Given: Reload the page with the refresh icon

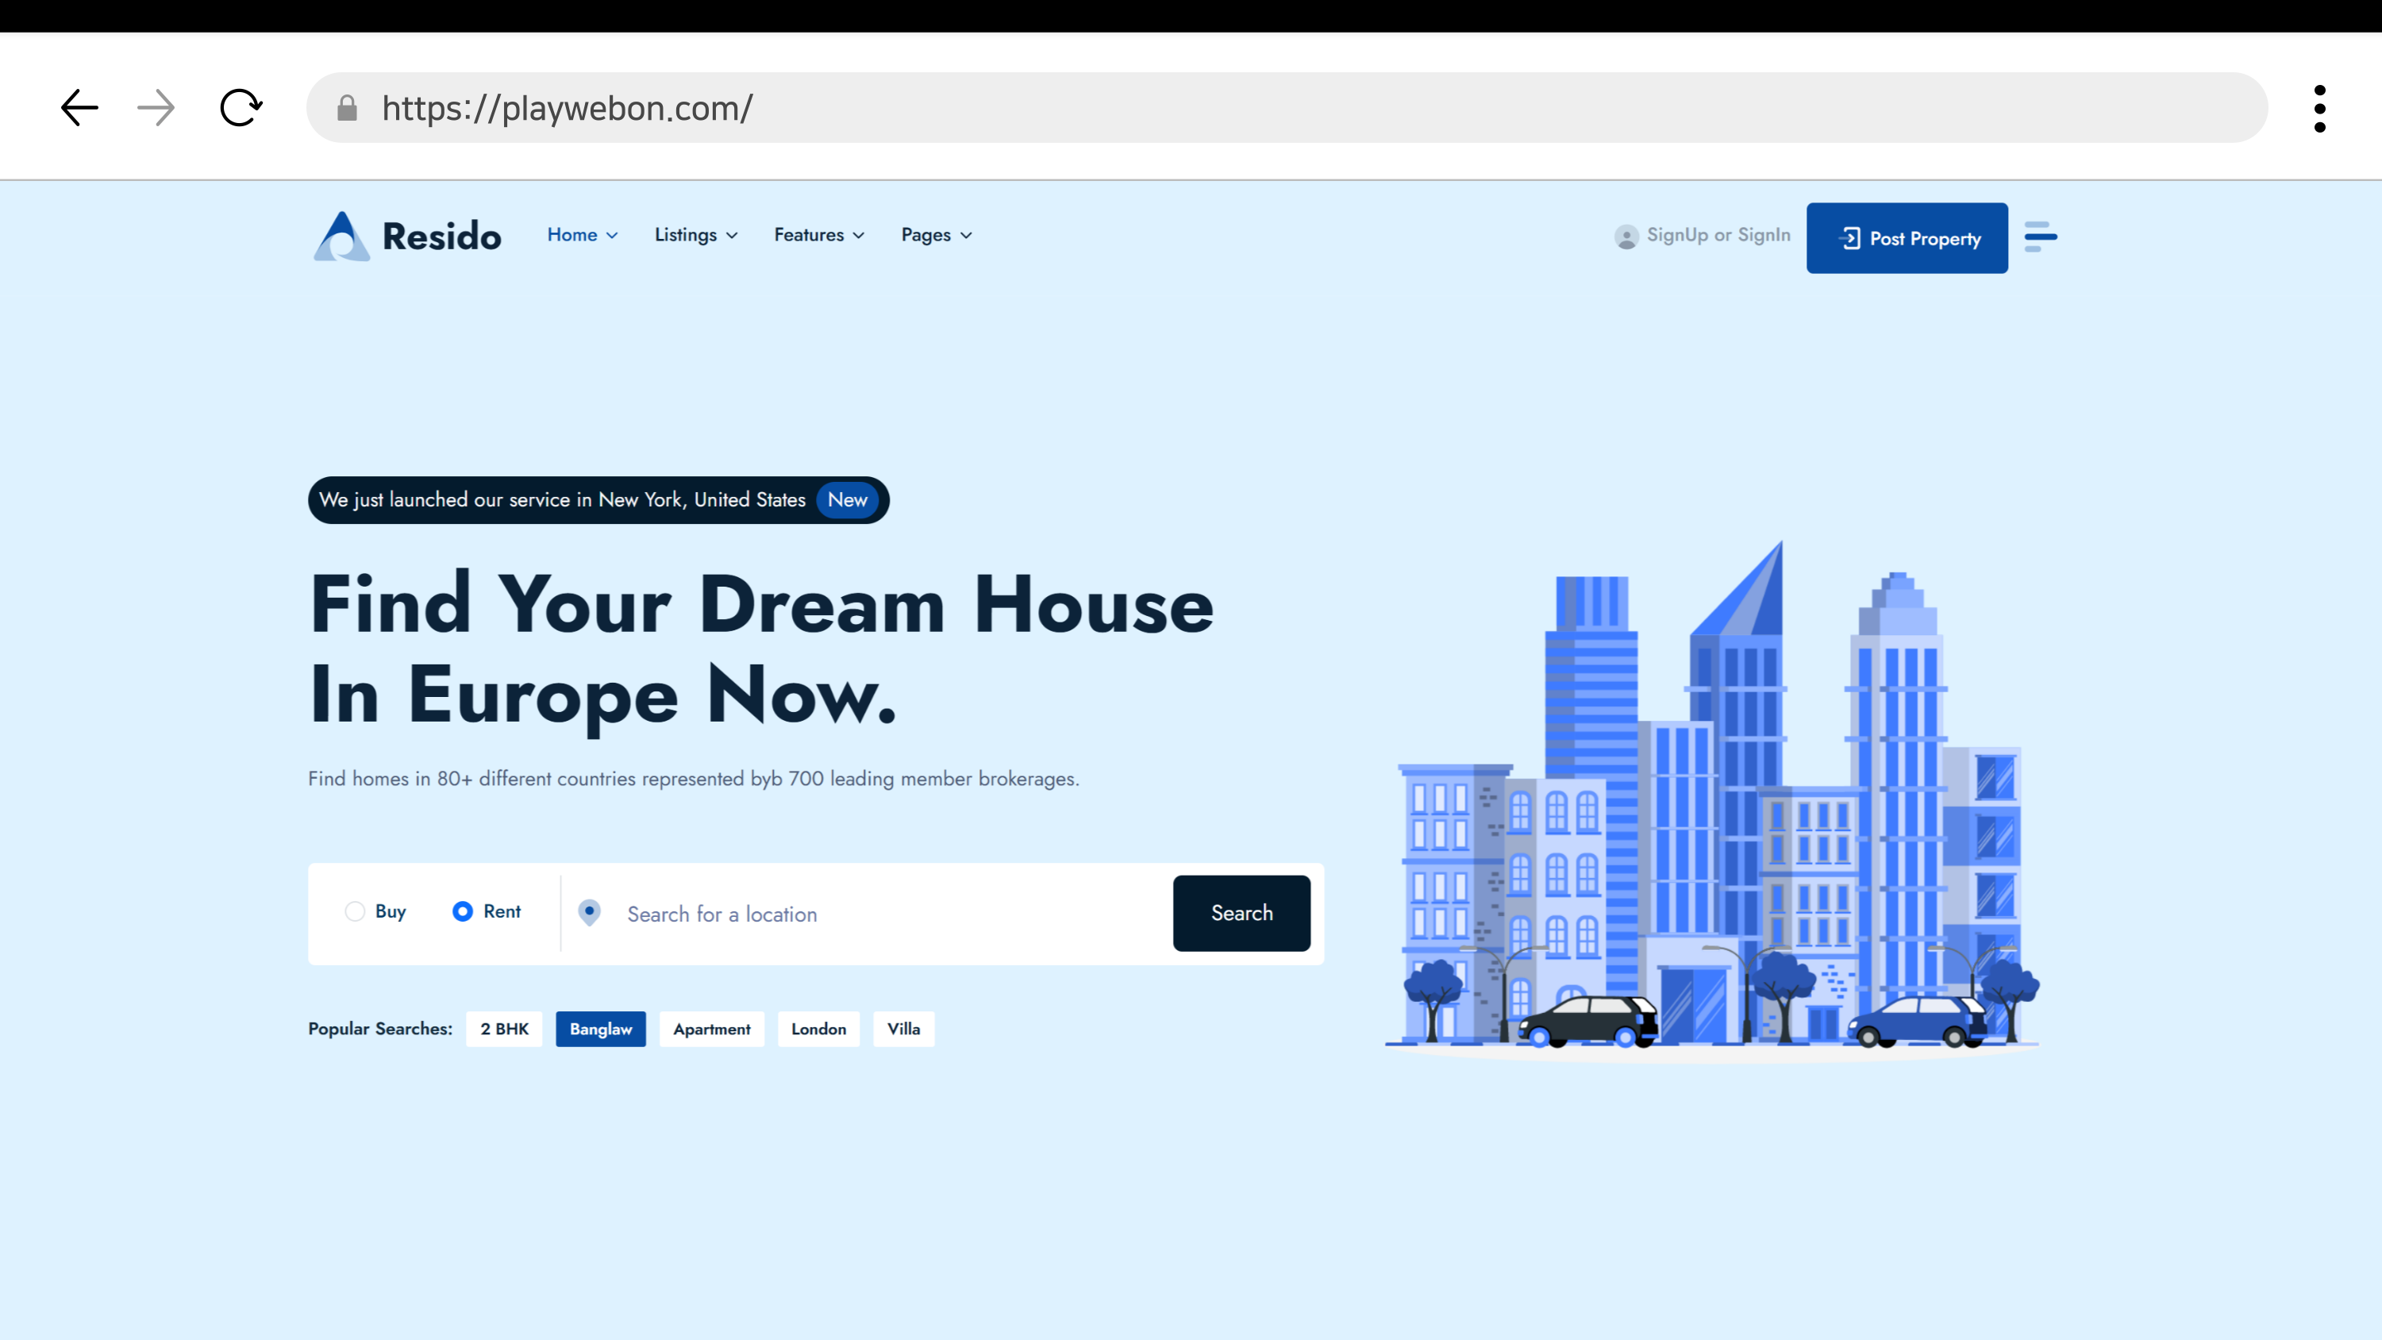Looking at the screenshot, I should (x=241, y=108).
